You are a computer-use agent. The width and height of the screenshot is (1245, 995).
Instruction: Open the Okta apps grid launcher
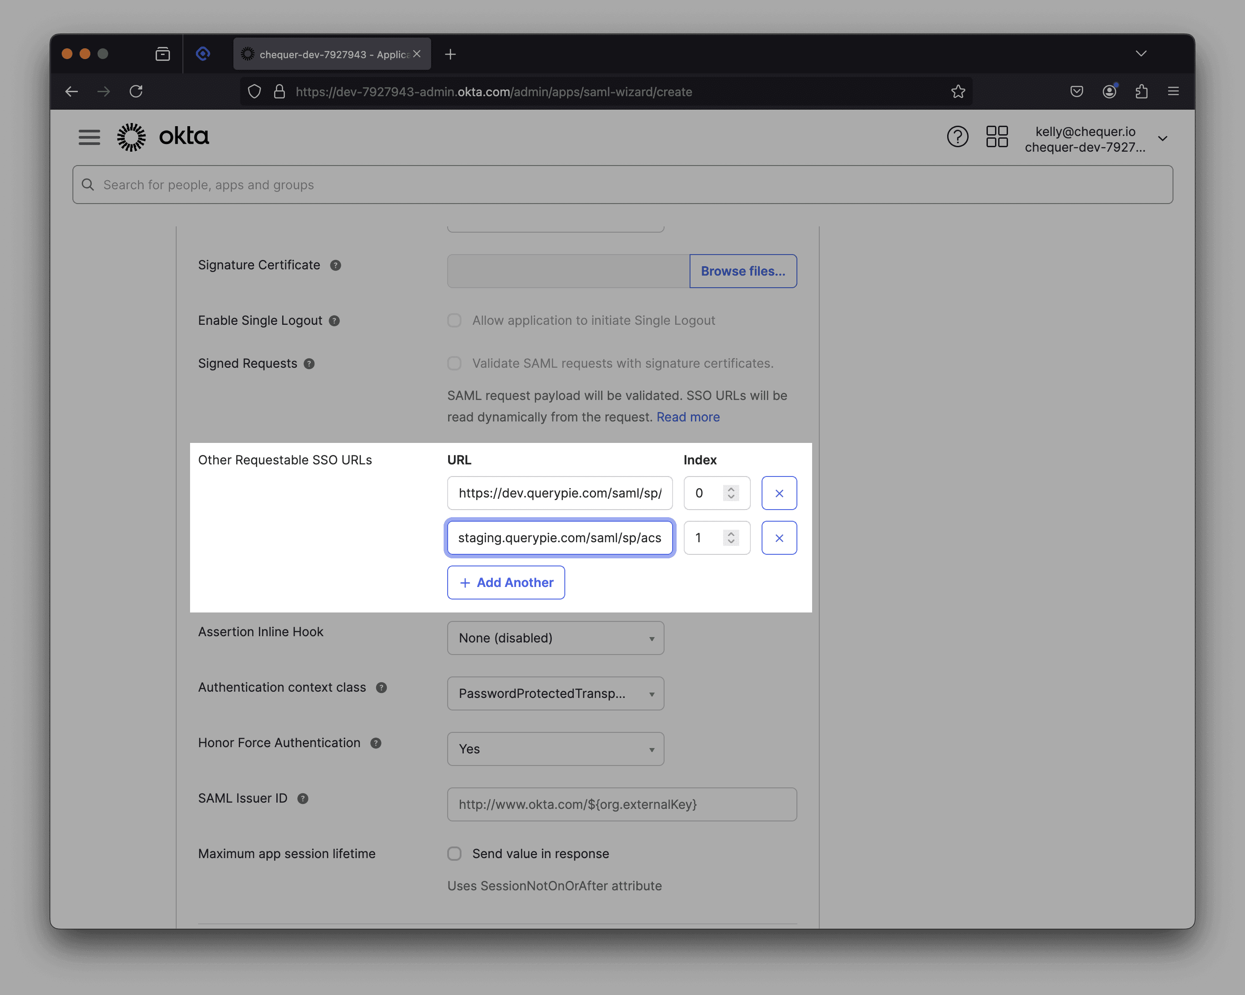[997, 137]
